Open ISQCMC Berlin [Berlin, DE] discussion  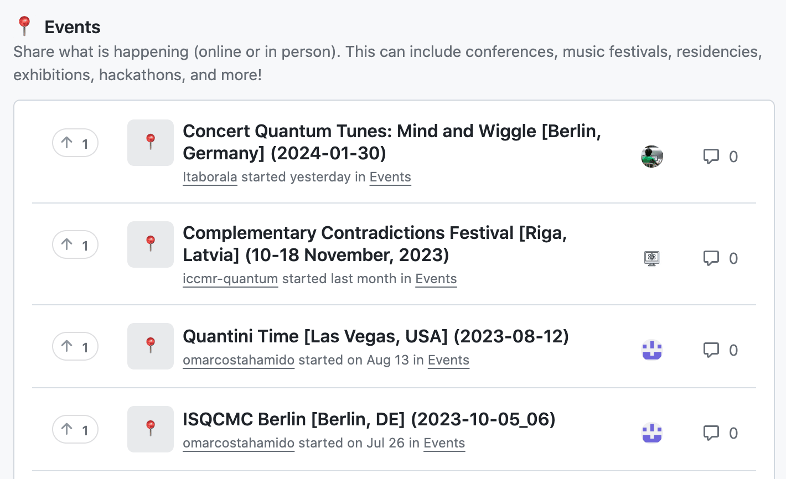(369, 419)
